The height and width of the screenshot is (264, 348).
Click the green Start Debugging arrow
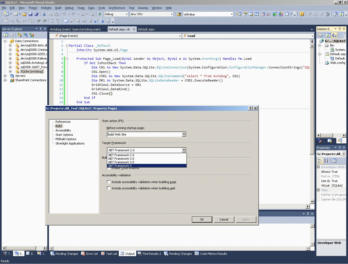click(100, 14)
